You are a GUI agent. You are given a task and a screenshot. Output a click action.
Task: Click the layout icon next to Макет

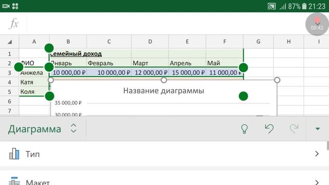click(x=14, y=181)
